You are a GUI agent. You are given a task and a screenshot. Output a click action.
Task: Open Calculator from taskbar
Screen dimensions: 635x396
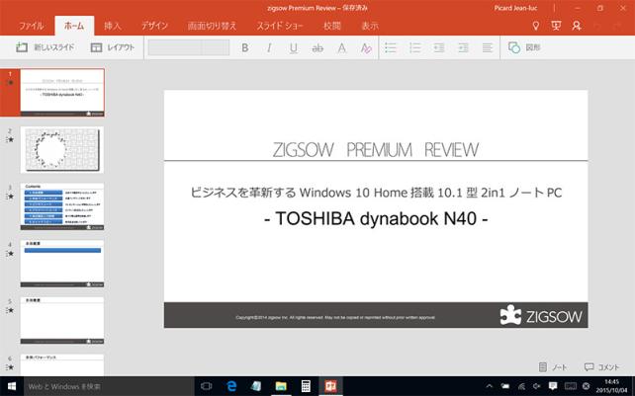(306, 386)
